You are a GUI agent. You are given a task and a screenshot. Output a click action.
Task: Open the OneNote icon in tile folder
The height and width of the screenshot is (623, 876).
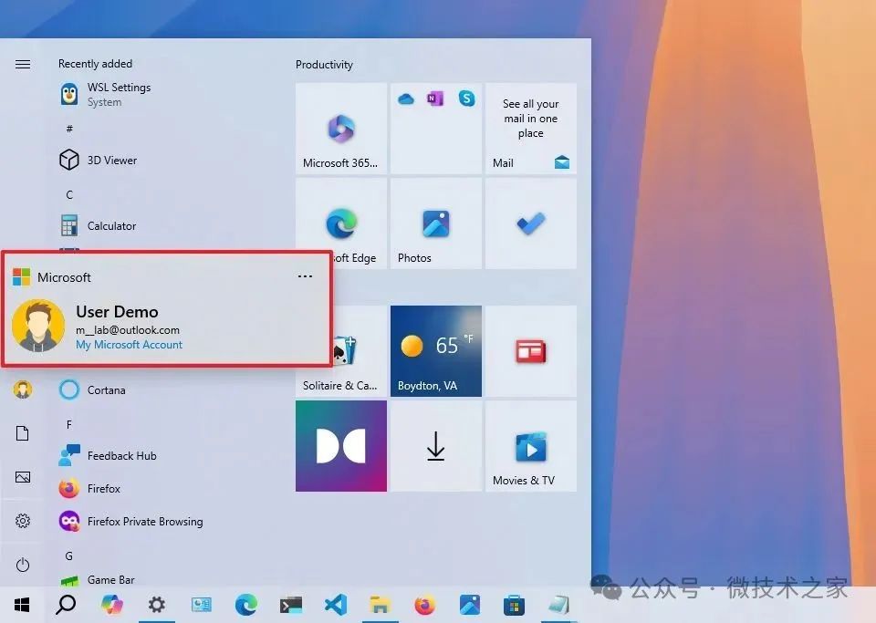435,99
